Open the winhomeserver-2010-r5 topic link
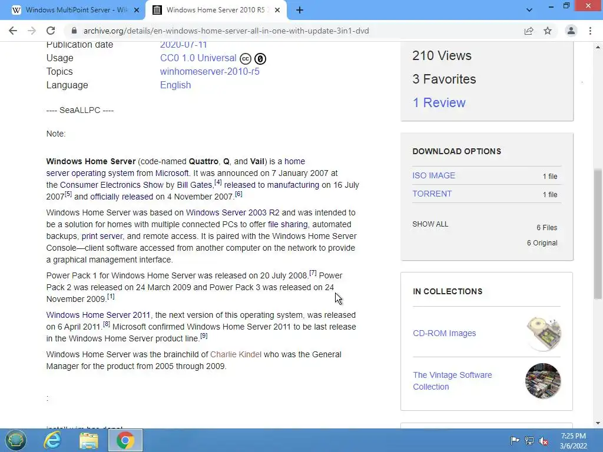Viewport: 603px width, 452px height. (x=210, y=71)
